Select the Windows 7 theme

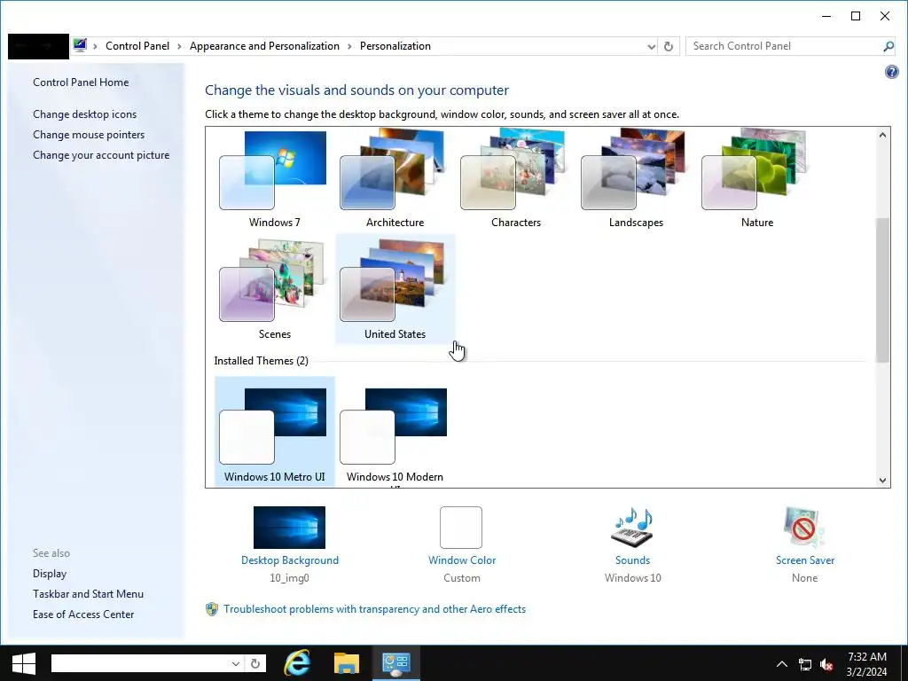point(275,178)
